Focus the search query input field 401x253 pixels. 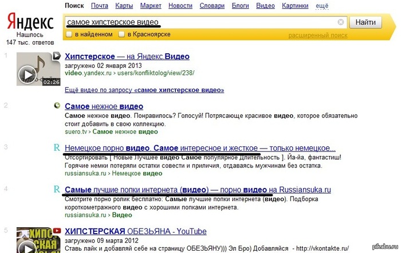tap(200, 22)
